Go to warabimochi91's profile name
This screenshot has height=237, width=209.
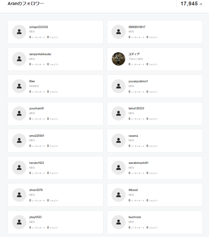(138, 163)
